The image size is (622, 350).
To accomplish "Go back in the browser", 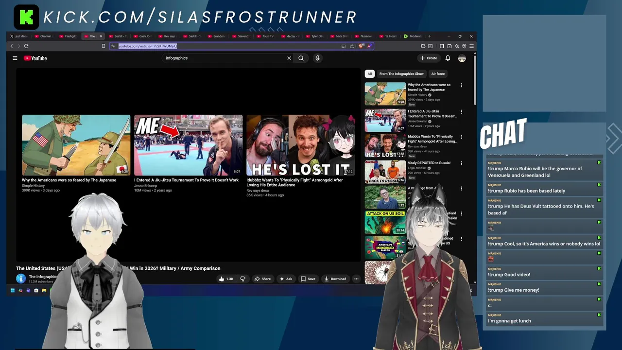I will coord(12,46).
